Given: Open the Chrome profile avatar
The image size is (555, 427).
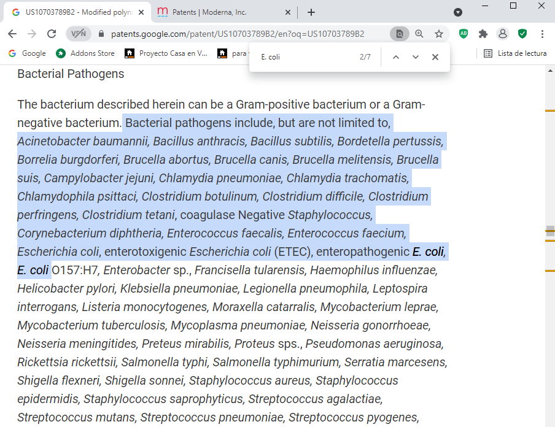Looking at the screenshot, I should click(503, 34).
